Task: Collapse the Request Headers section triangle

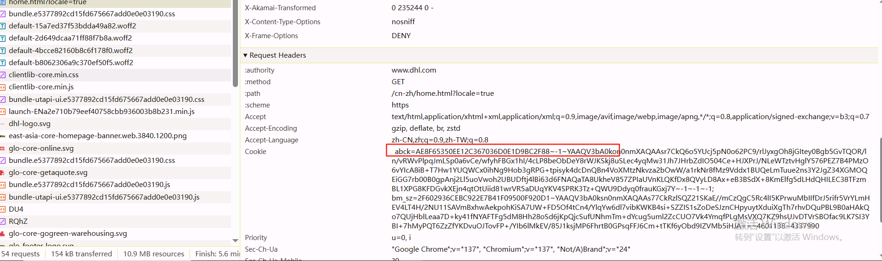Action: (245, 55)
